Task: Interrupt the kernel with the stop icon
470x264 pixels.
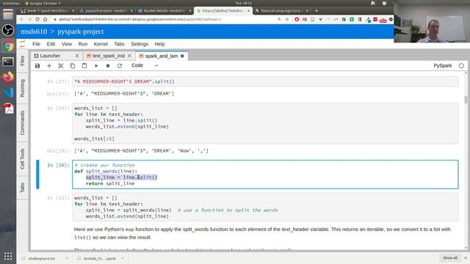Action: point(108,65)
